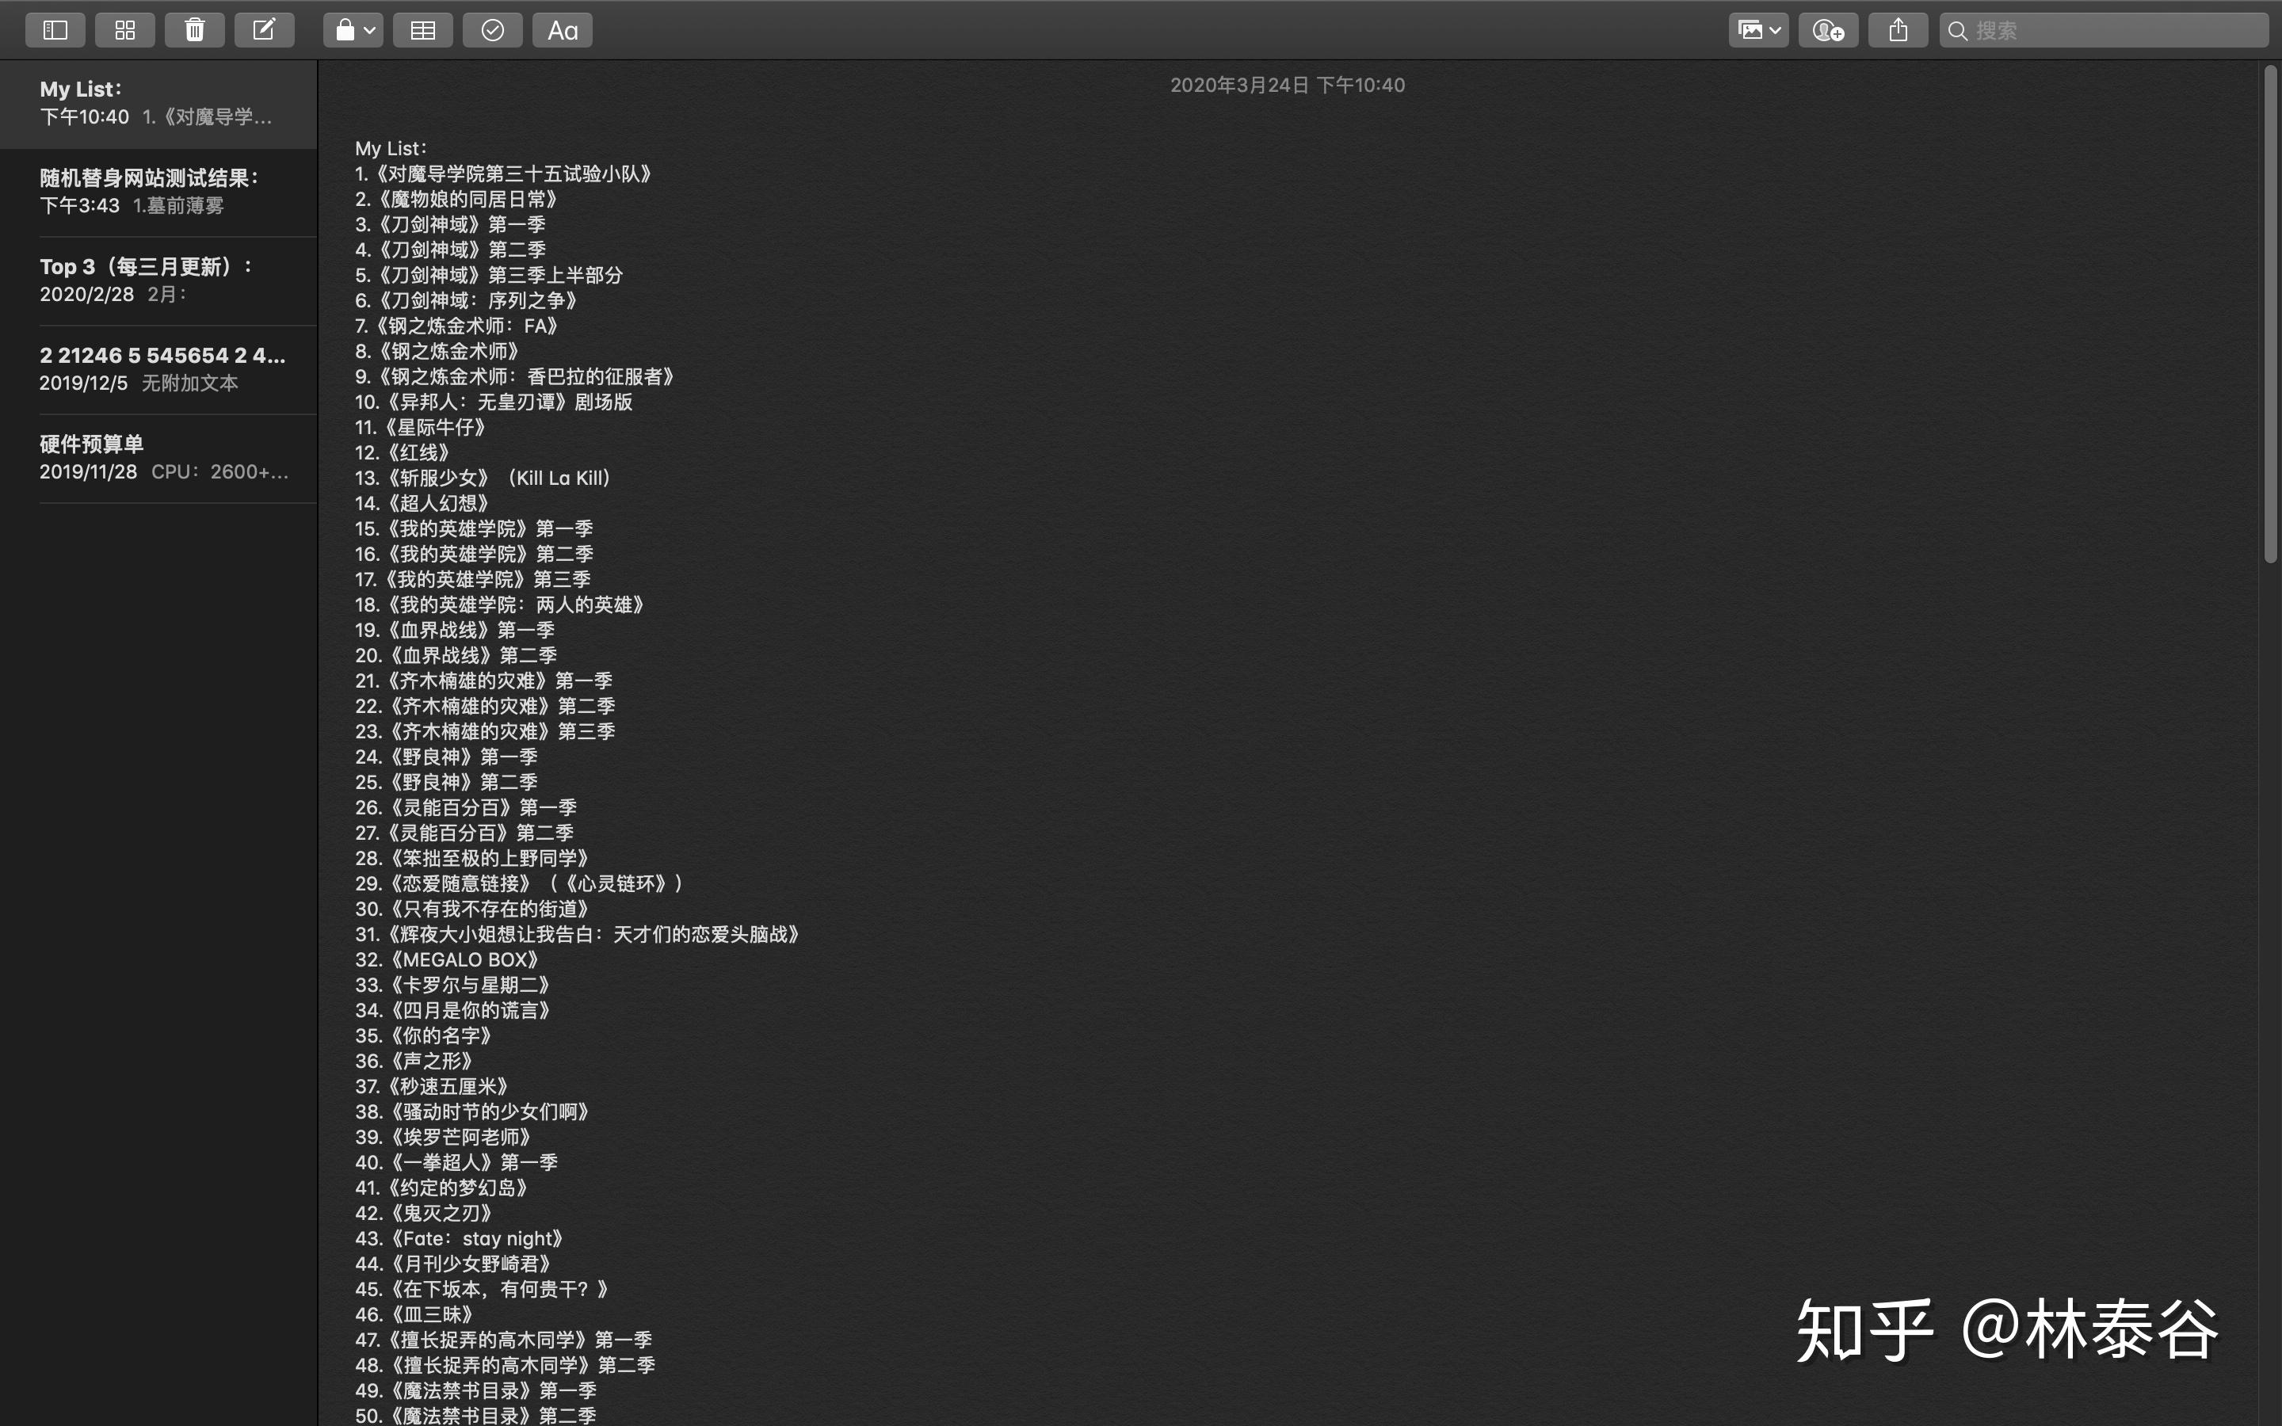
Task: Click line 11.《星际牛仔》
Action: [x=422, y=427]
